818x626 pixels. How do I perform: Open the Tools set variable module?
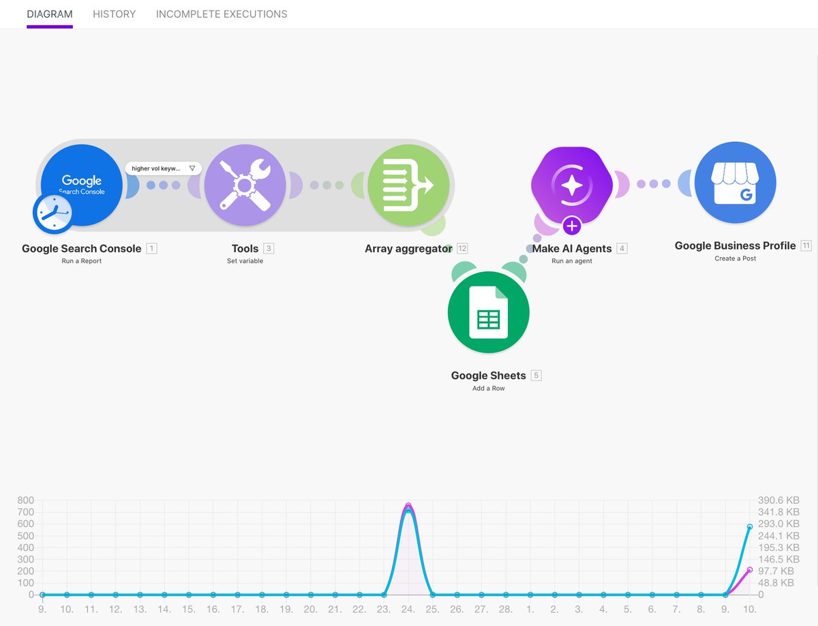(245, 185)
